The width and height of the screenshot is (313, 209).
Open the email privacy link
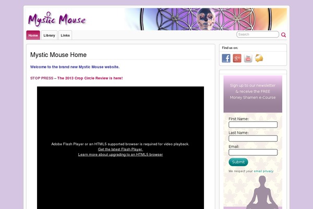(x=263, y=171)
